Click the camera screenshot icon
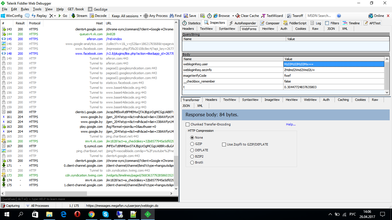392x220 pixels. (203, 16)
